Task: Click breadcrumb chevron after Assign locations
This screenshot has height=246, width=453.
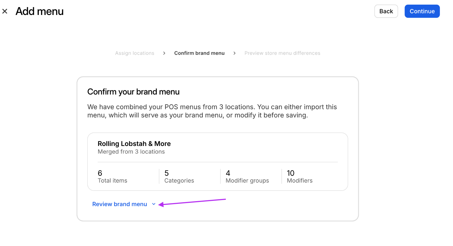Action: (x=164, y=53)
